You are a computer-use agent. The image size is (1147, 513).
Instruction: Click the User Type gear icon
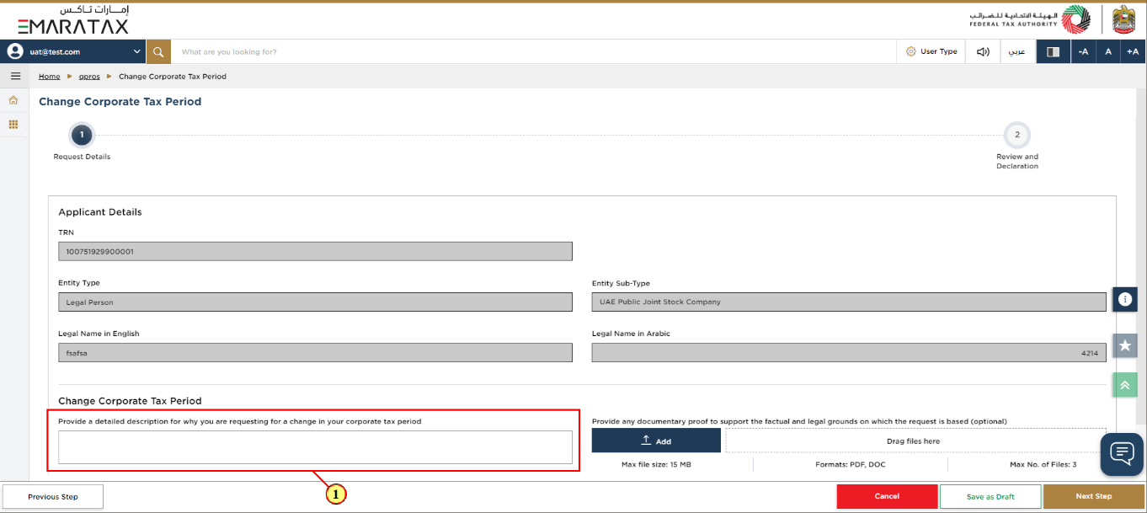pos(910,51)
